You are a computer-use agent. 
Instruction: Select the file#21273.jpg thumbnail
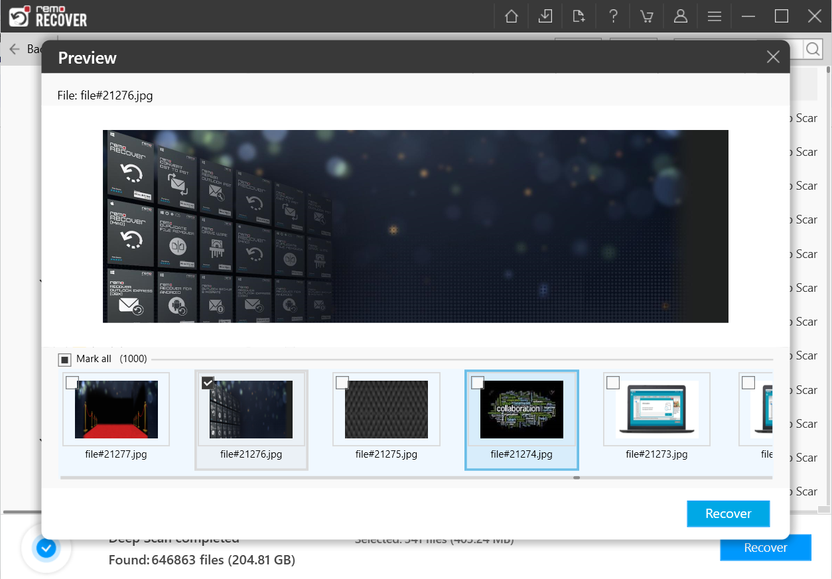pos(656,409)
